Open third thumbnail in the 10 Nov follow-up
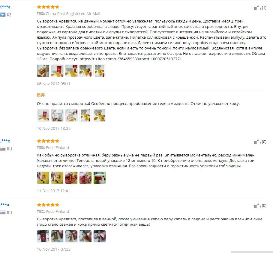Viewport: 273px width, 253px height. point(71,115)
